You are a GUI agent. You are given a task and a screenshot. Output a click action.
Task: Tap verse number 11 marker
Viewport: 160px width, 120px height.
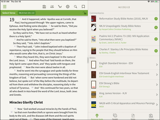point(15,108)
